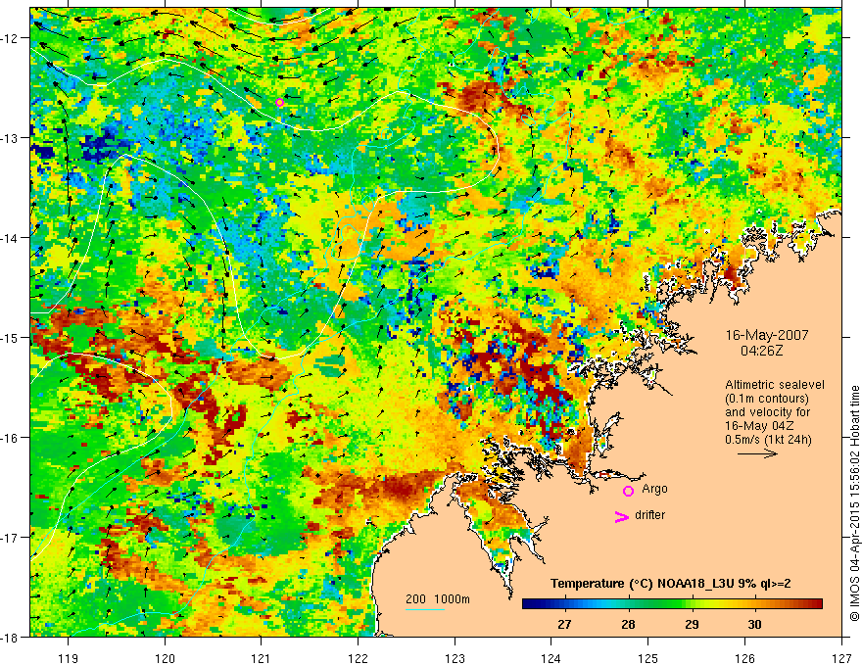Click the 30 temperature scale label
The image size is (862, 666).
(755, 624)
